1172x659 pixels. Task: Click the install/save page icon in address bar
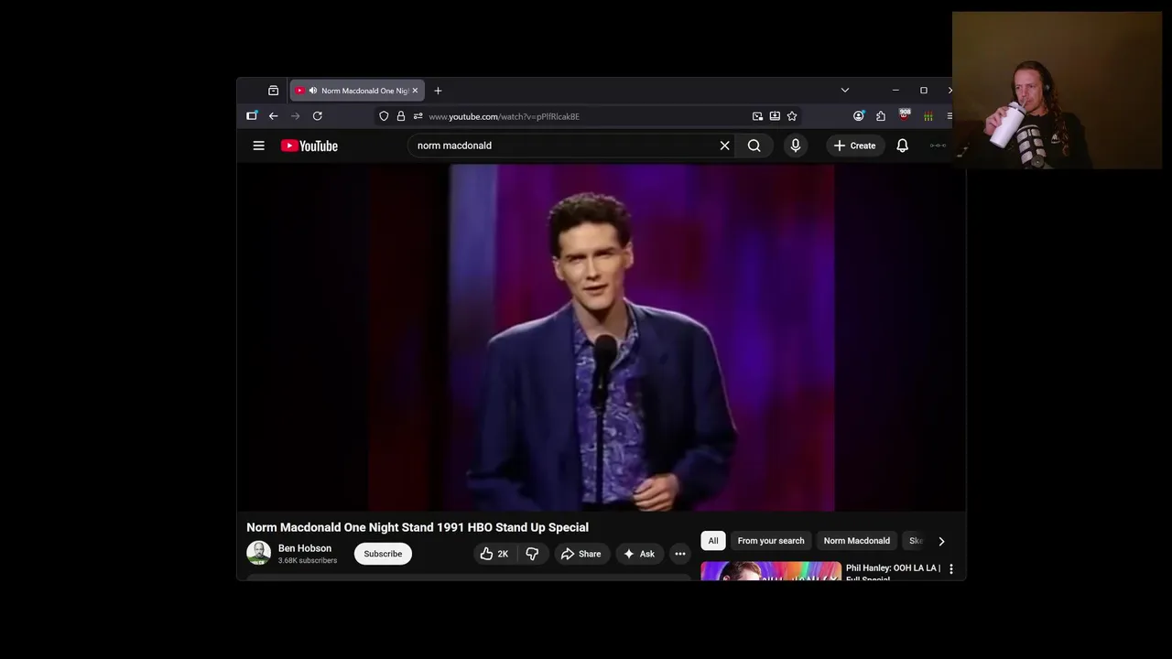[775, 116]
